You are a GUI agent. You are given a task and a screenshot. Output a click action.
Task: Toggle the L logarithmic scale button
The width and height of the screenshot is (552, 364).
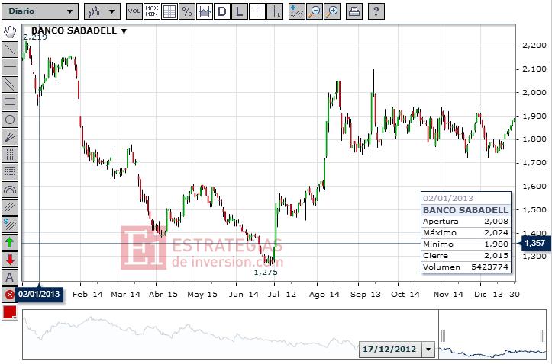click(240, 11)
